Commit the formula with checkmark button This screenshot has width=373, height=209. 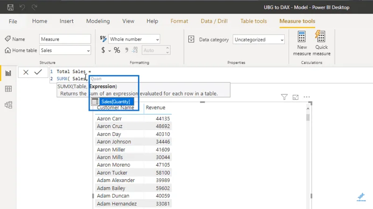point(38,72)
